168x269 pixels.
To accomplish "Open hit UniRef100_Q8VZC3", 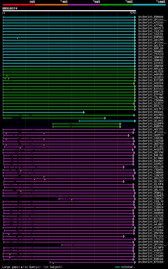I will tap(151, 29).
